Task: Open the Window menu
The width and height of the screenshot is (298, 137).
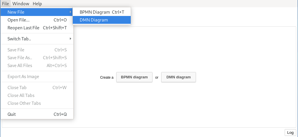Action: click(x=21, y=4)
